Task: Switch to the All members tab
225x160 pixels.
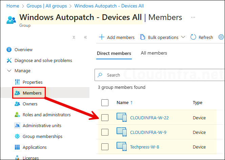Action: coord(154,53)
